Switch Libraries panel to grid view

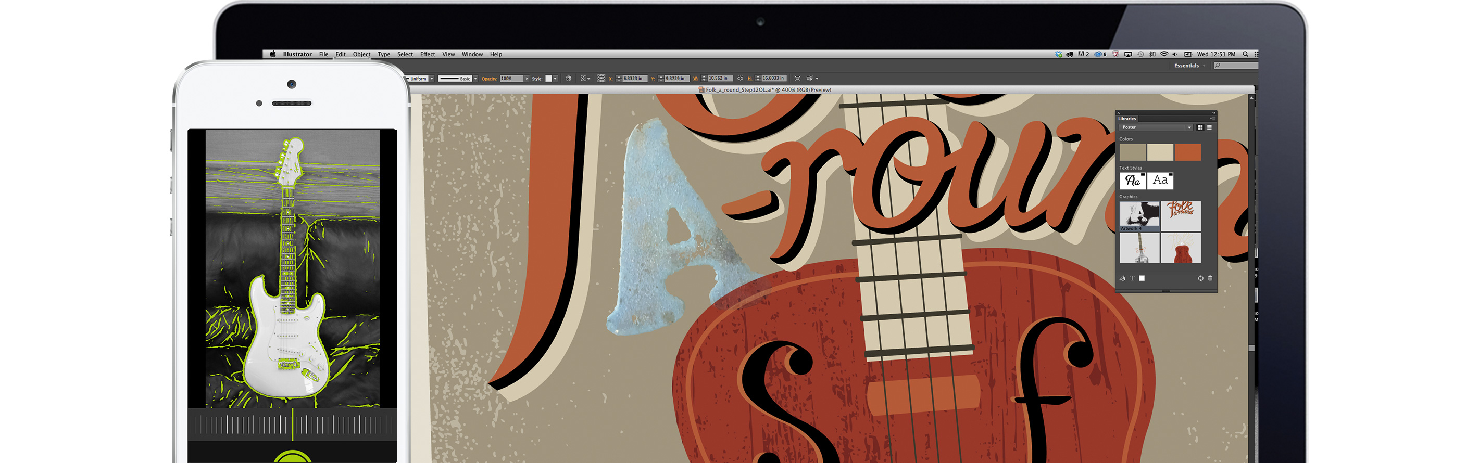(1200, 127)
